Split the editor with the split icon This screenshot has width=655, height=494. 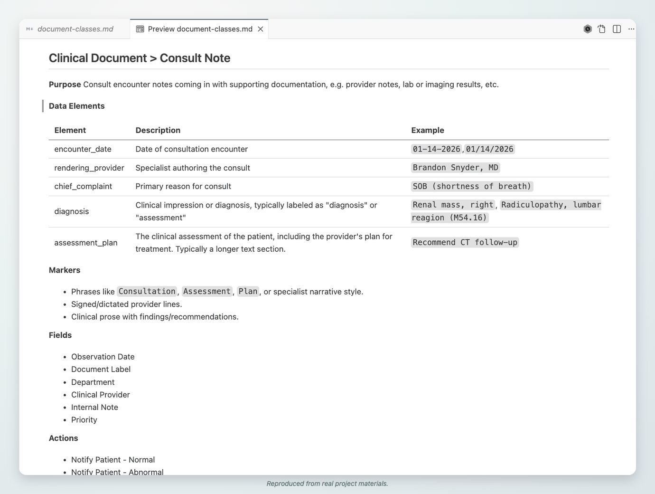click(x=617, y=29)
